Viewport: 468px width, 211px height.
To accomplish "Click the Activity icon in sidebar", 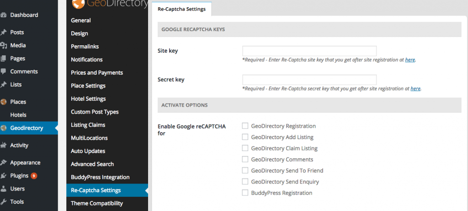I will tap(3, 145).
